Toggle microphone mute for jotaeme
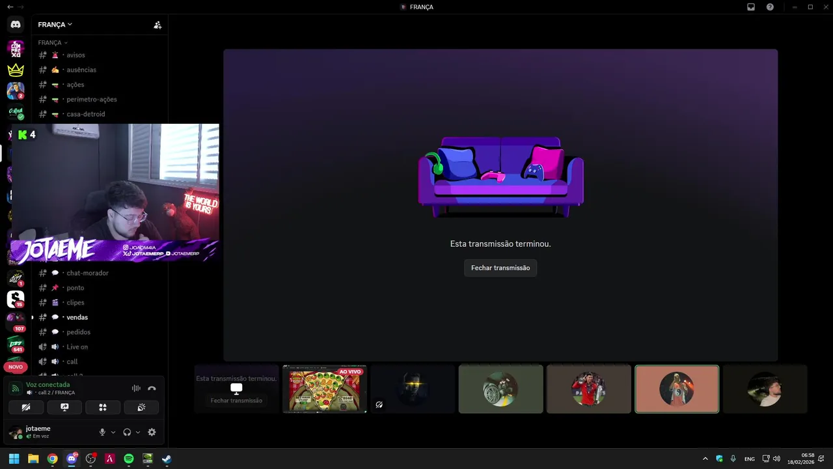The width and height of the screenshot is (833, 469). pos(102,432)
